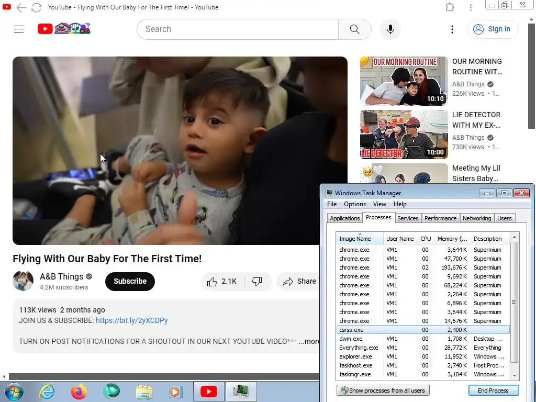Viewport: 536px width, 402px height.
Task: Click the scroll-down arrow in process list
Action: point(515,375)
